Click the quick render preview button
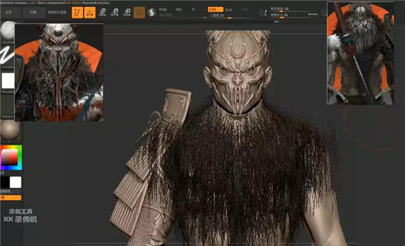Screen dimensions: 405x246 57,13
